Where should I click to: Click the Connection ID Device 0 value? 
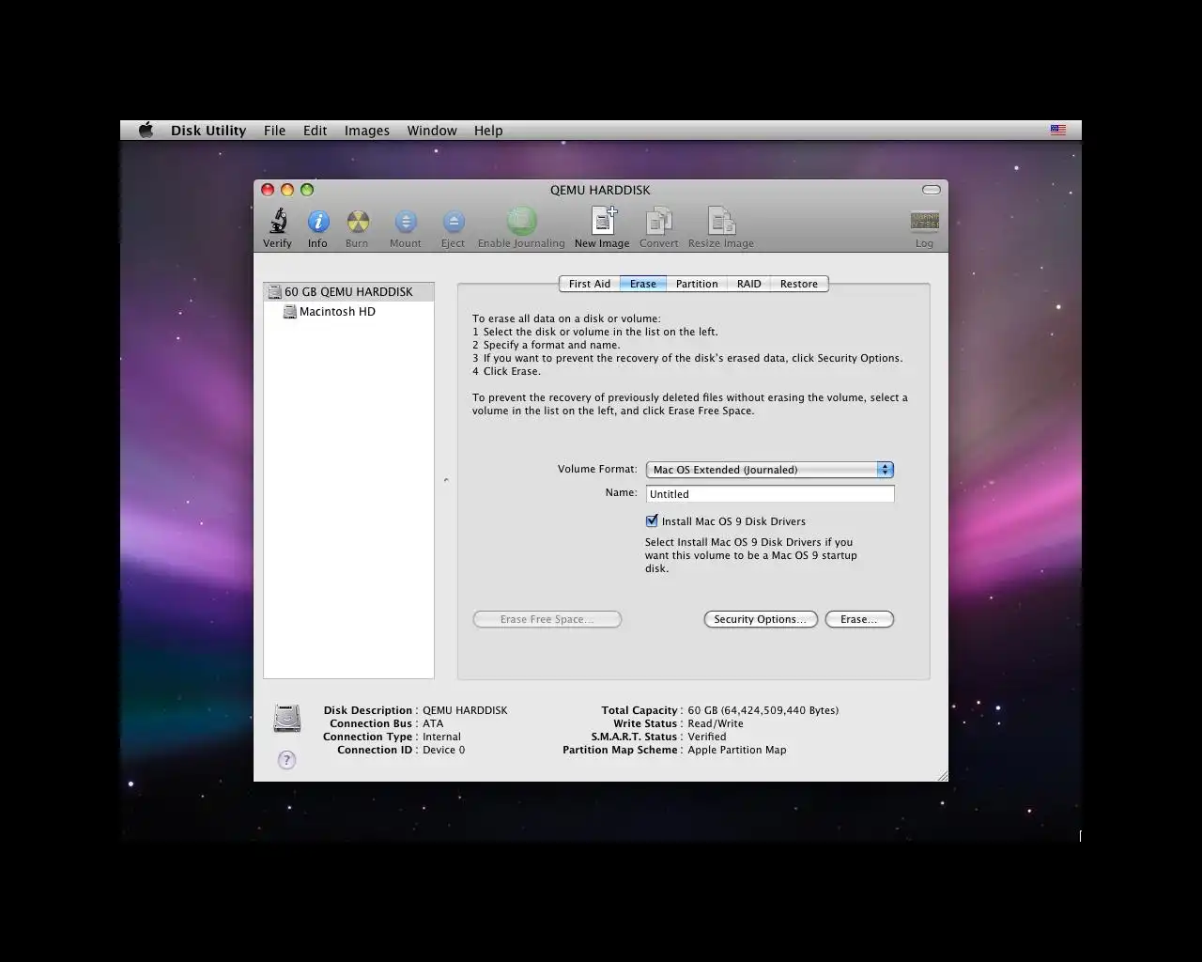tap(444, 750)
